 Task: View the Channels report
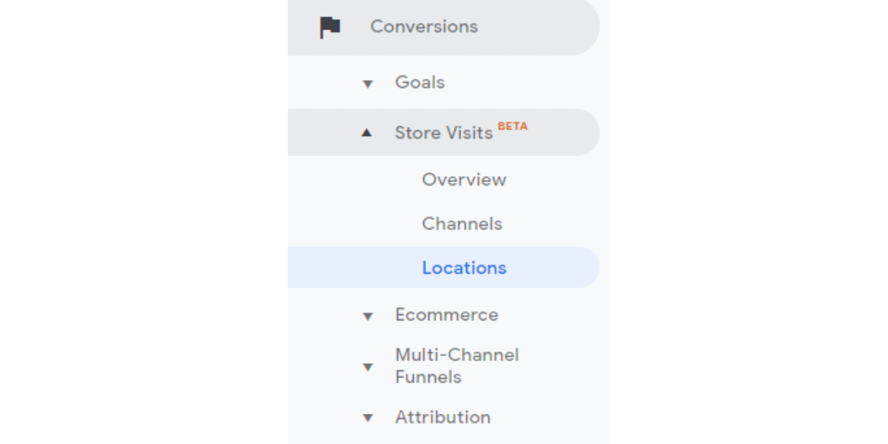point(462,223)
